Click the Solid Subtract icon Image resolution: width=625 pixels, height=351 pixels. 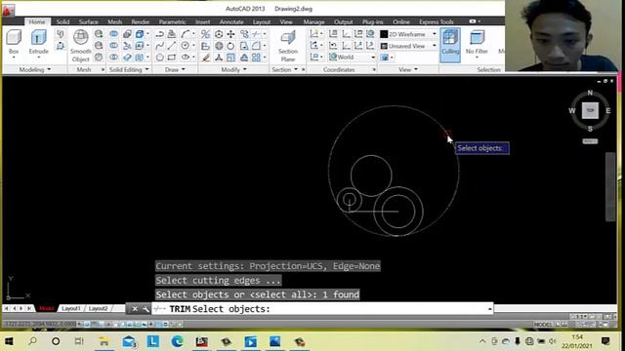click(113, 46)
